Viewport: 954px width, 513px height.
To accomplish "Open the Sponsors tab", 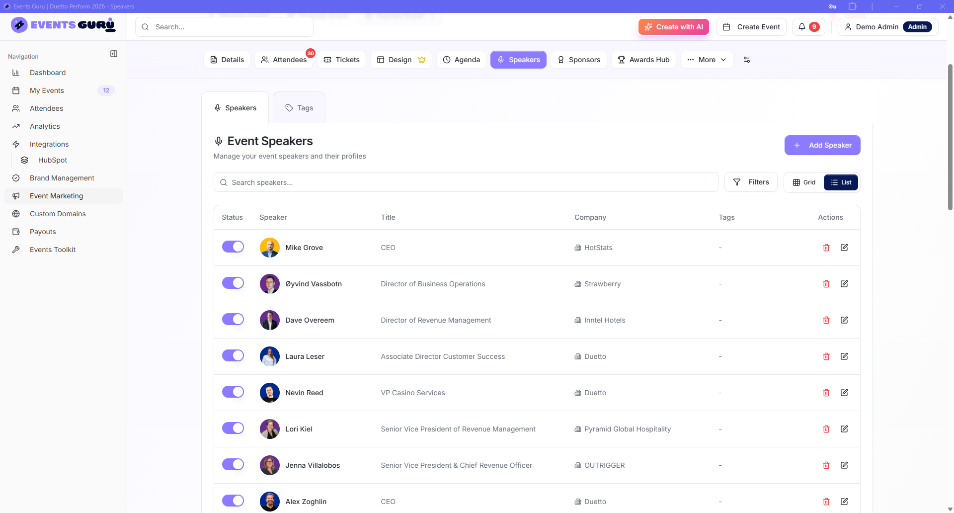I will tap(579, 60).
